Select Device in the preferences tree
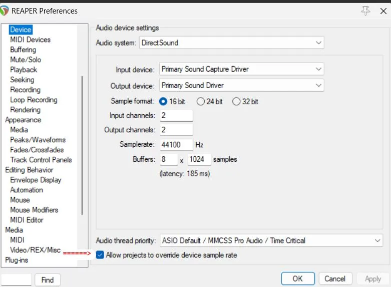The width and height of the screenshot is (391, 287). pyautogui.click(x=21, y=30)
